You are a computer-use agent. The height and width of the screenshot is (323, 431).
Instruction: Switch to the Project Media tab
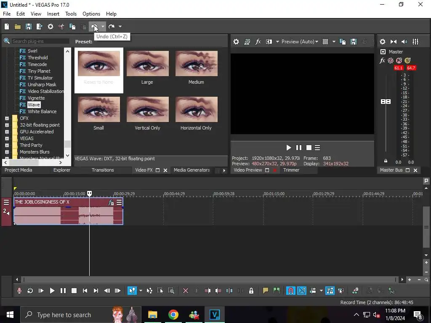coord(19,170)
